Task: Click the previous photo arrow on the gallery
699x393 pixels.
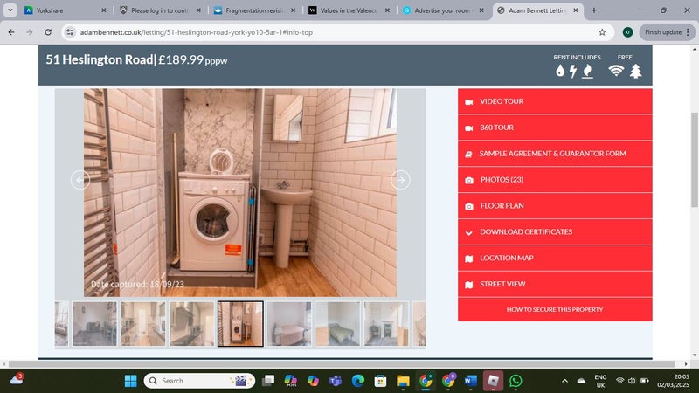Action: [x=80, y=180]
